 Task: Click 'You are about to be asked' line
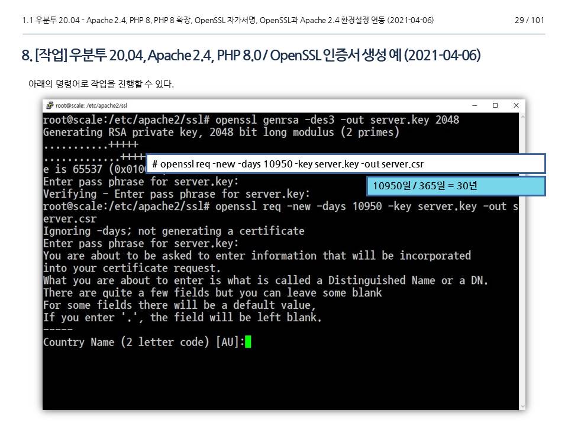click(x=257, y=256)
